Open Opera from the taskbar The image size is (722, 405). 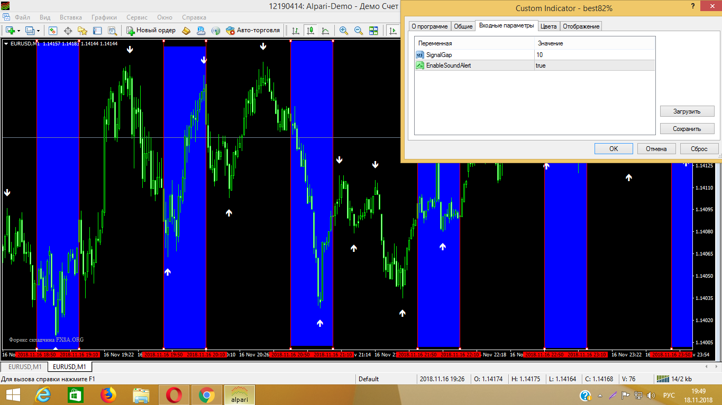pos(174,394)
